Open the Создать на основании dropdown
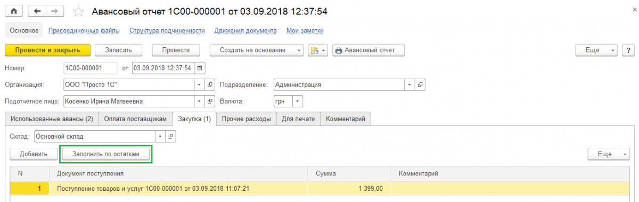Image resolution: width=639 pixels, height=202 pixels. click(257, 50)
